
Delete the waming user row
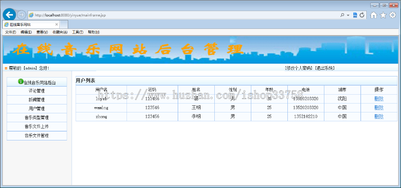pyautogui.click(x=379, y=108)
